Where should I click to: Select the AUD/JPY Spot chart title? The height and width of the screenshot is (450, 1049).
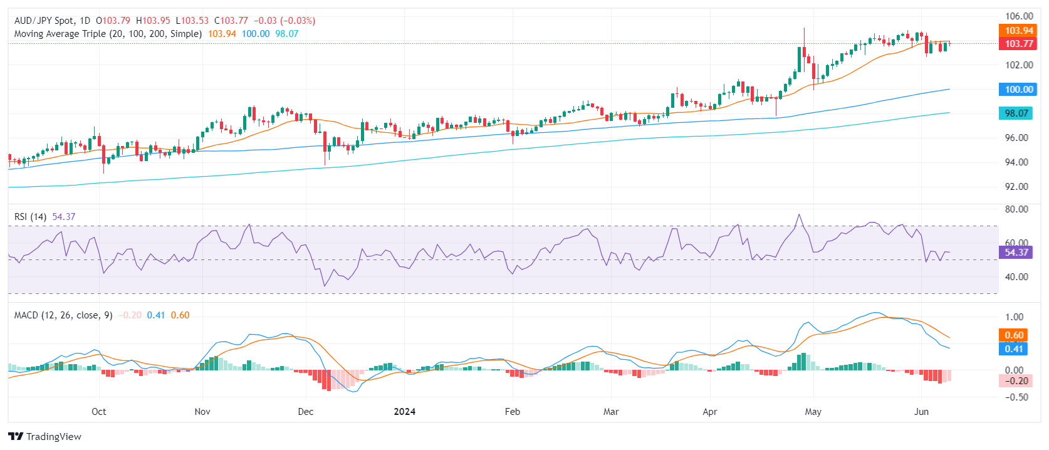click(52, 21)
